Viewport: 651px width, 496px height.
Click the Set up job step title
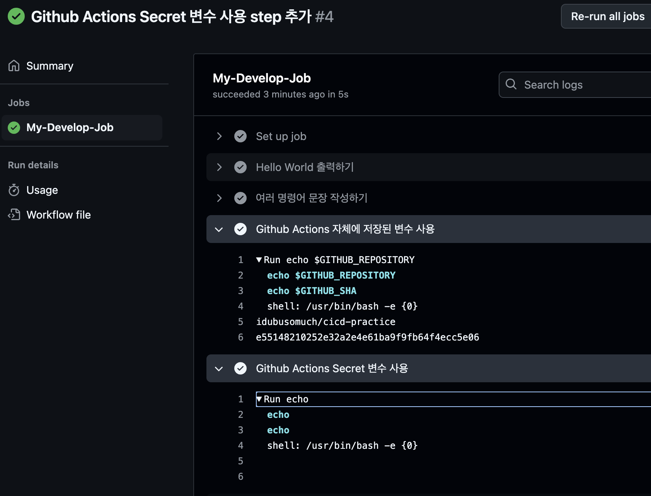click(281, 136)
